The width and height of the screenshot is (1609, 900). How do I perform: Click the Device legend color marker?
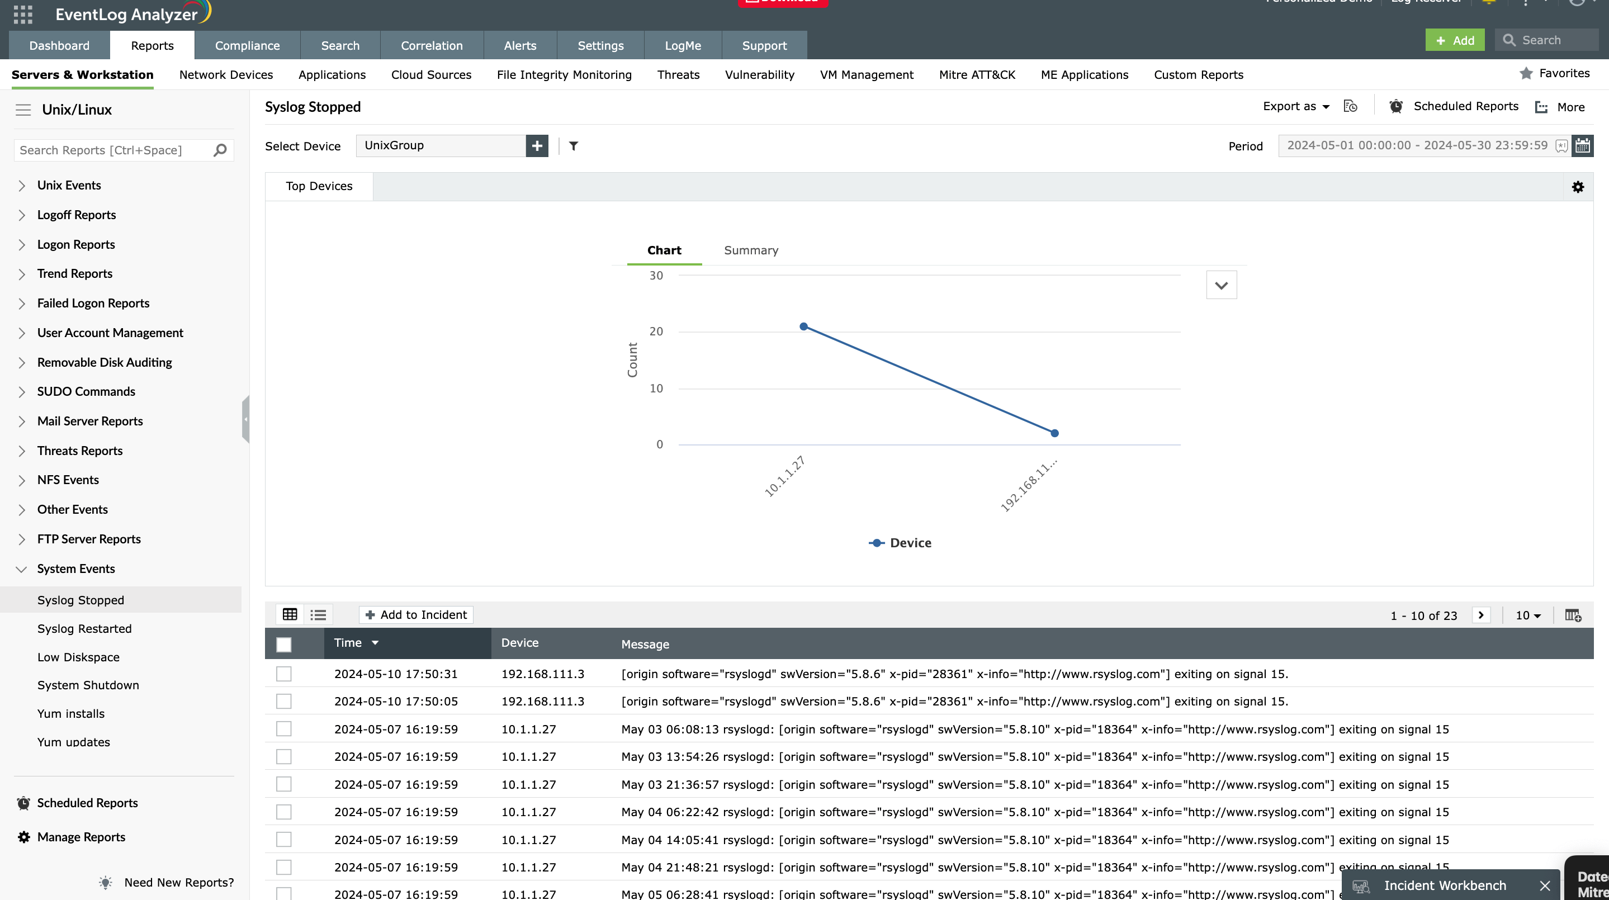[x=876, y=543]
